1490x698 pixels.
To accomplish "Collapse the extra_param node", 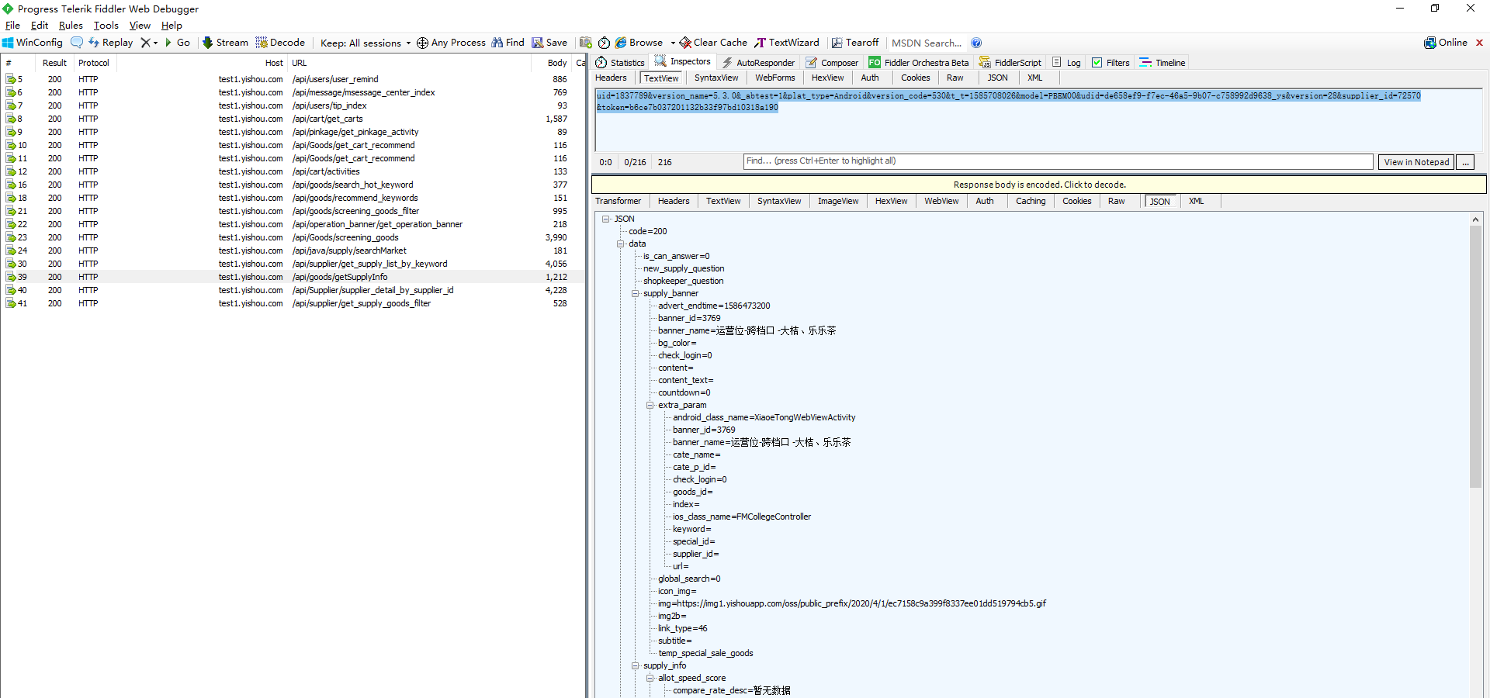I will click(x=650, y=405).
